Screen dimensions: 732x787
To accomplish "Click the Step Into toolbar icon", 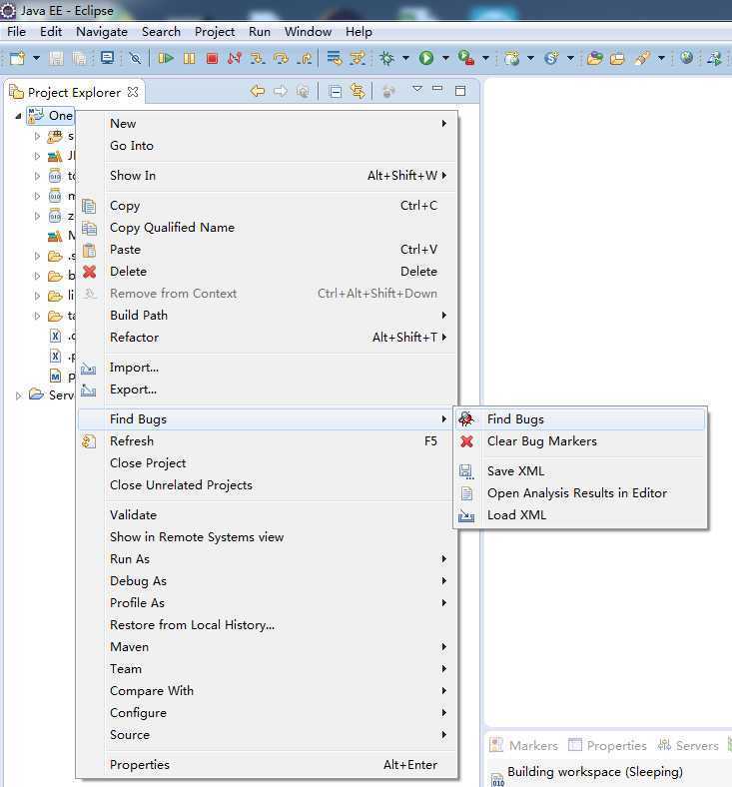I will coord(258,58).
